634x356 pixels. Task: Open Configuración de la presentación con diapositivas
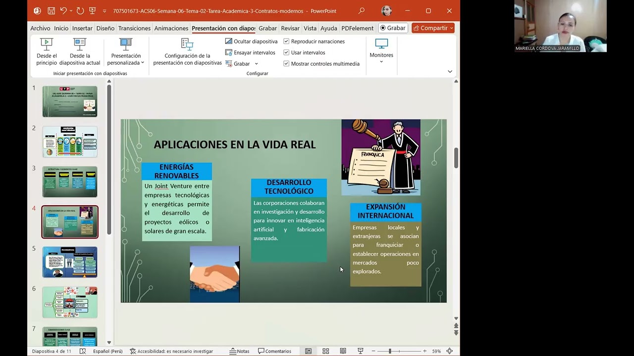click(x=187, y=52)
